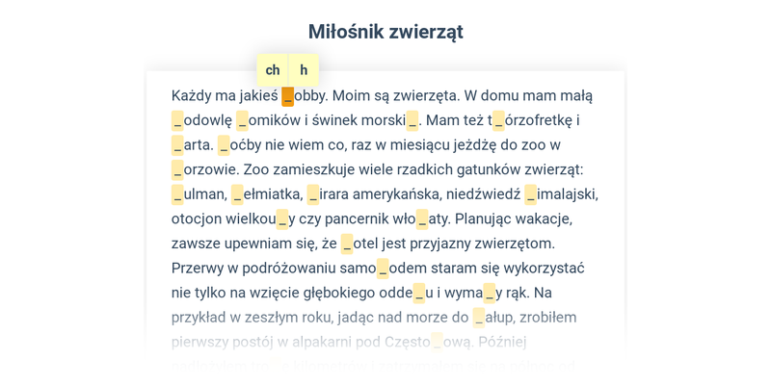771x385 pixels.
Task: Select the blank before "orzowie"
Action: point(177,170)
